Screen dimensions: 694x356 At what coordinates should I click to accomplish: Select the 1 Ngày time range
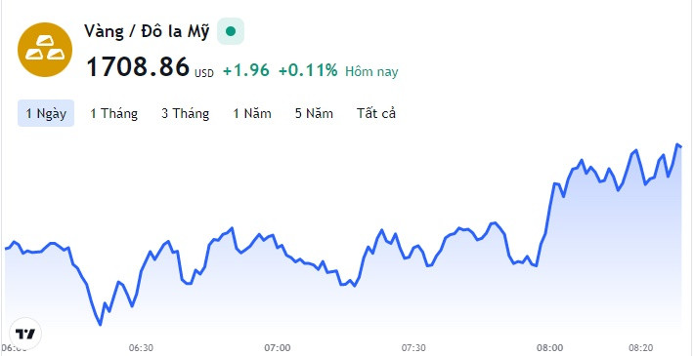click(x=46, y=113)
